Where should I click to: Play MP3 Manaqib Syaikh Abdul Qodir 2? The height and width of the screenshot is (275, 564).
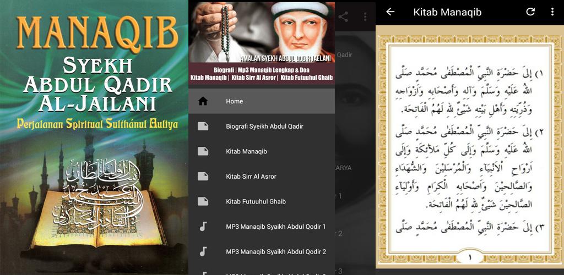coord(262,252)
